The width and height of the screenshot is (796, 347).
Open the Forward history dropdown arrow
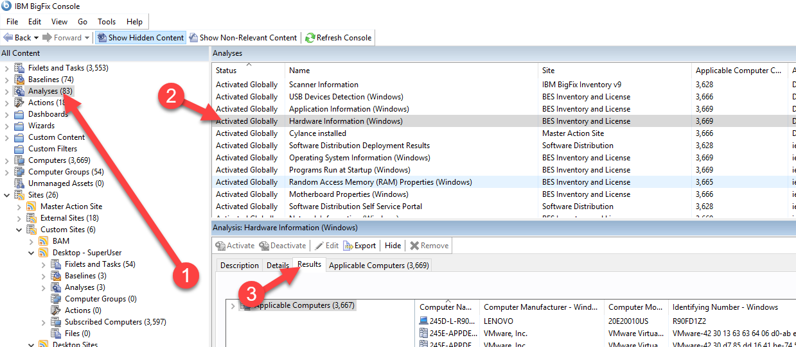pos(87,38)
